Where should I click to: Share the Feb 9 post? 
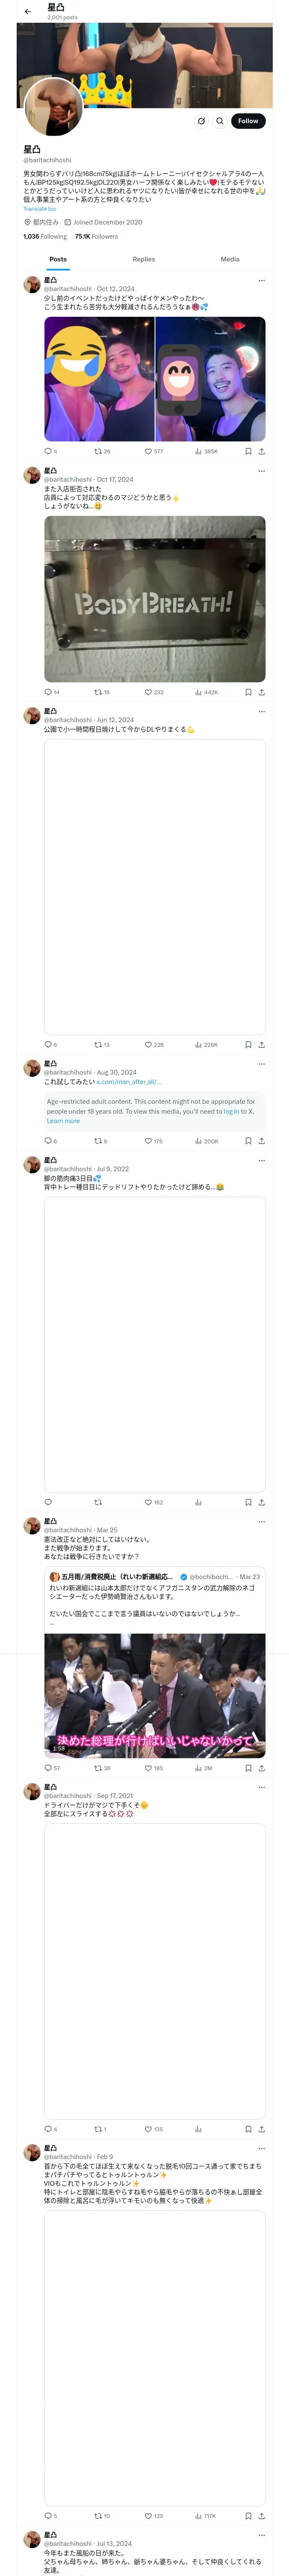(261, 2516)
